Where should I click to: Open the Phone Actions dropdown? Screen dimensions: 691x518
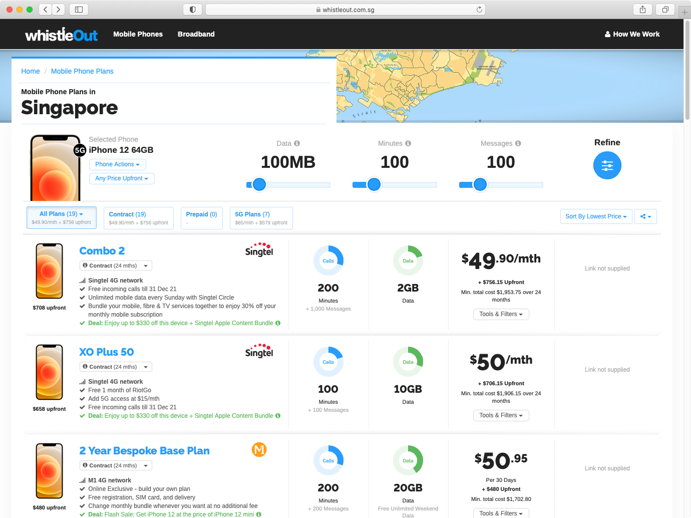(x=117, y=164)
